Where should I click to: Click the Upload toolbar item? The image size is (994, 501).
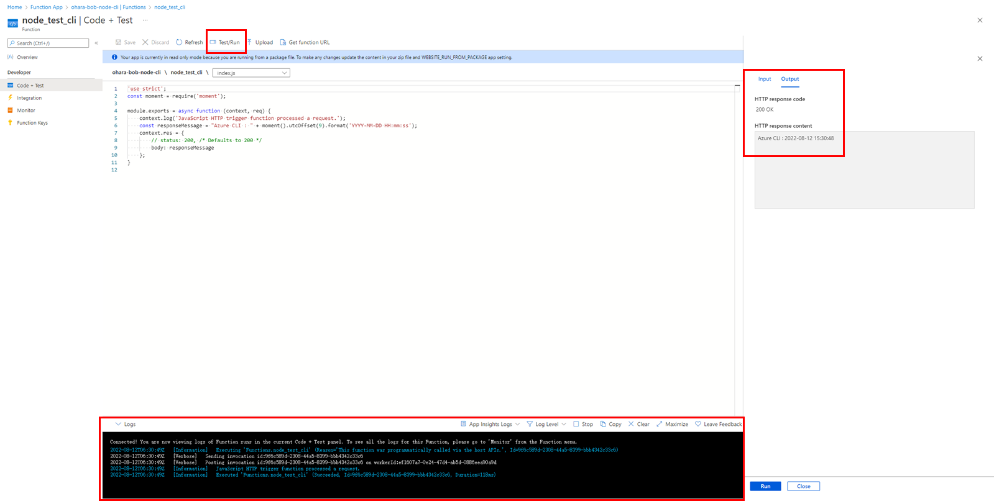260,42
